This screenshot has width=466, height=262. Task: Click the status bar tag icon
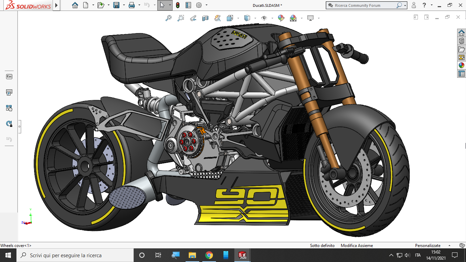[462, 245]
